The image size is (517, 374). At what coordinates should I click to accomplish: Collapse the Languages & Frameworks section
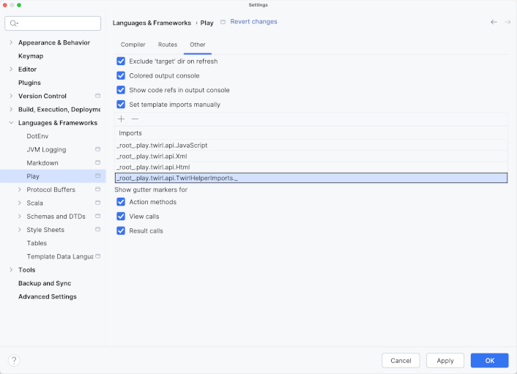tap(10, 123)
